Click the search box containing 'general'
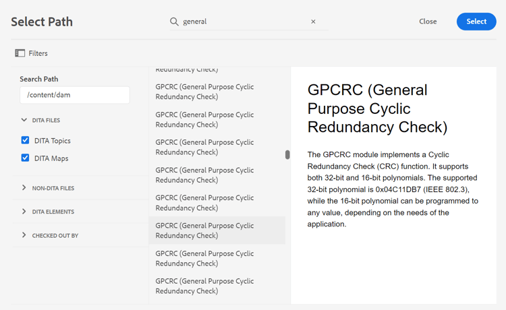 [x=243, y=22]
